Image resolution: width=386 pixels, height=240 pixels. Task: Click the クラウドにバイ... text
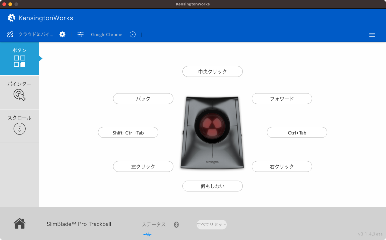pos(36,34)
